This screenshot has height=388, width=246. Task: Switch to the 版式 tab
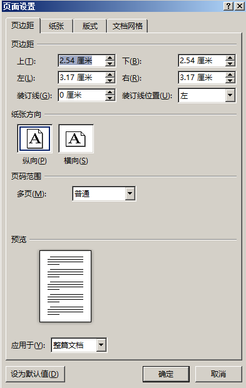(90, 26)
